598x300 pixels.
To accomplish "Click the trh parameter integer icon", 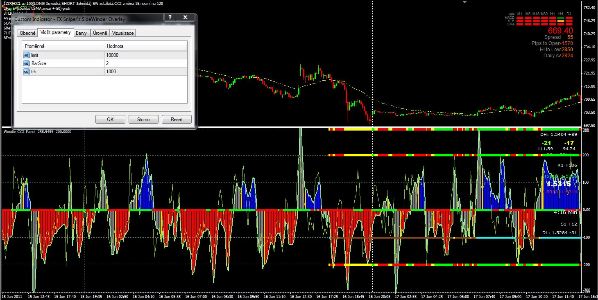I will click(x=27, y=72).
